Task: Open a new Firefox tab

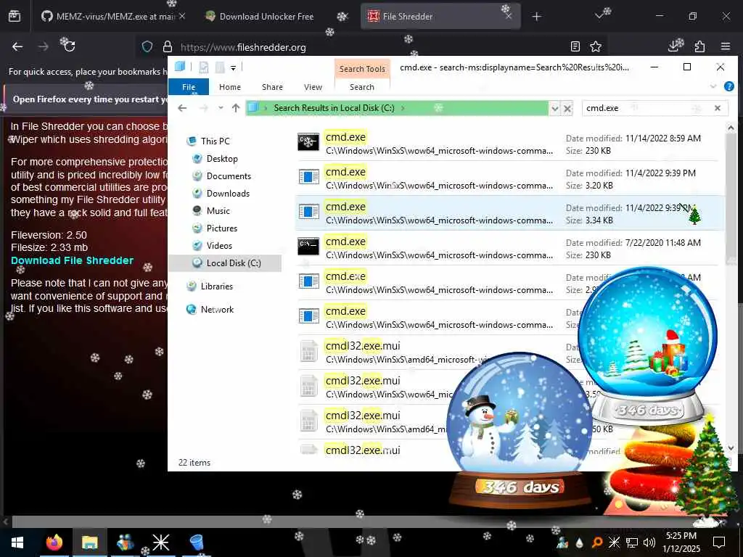Action: click(x=536, y=17)
